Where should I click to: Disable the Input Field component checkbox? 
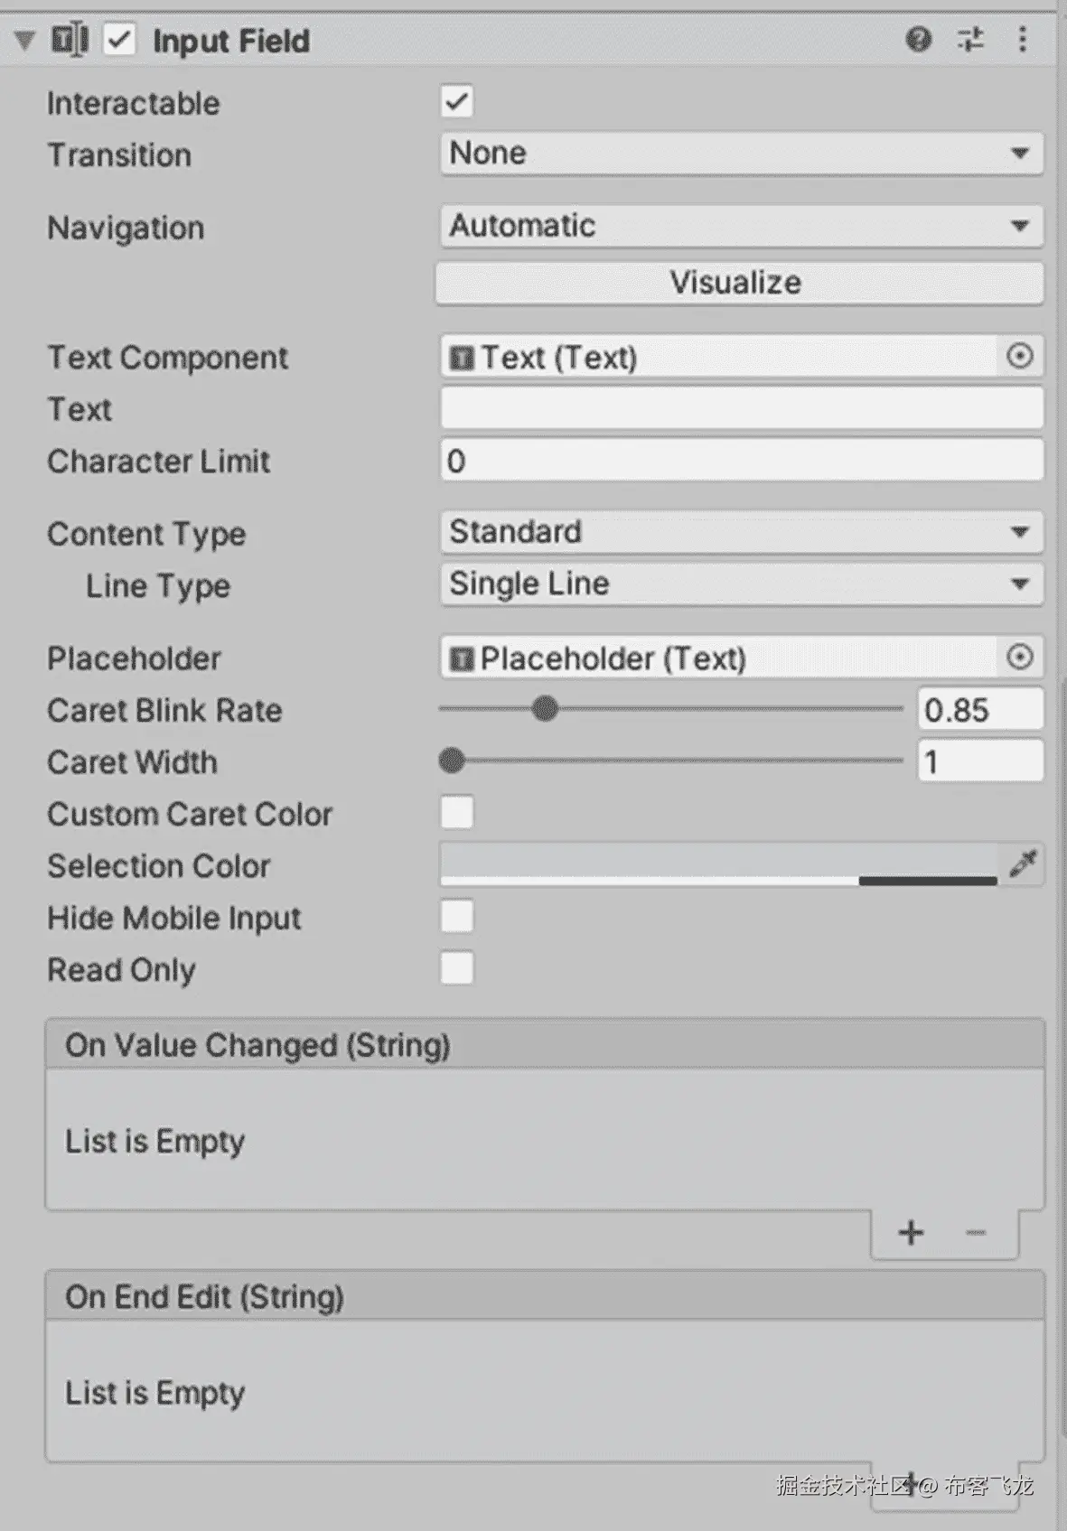[120, 41]
